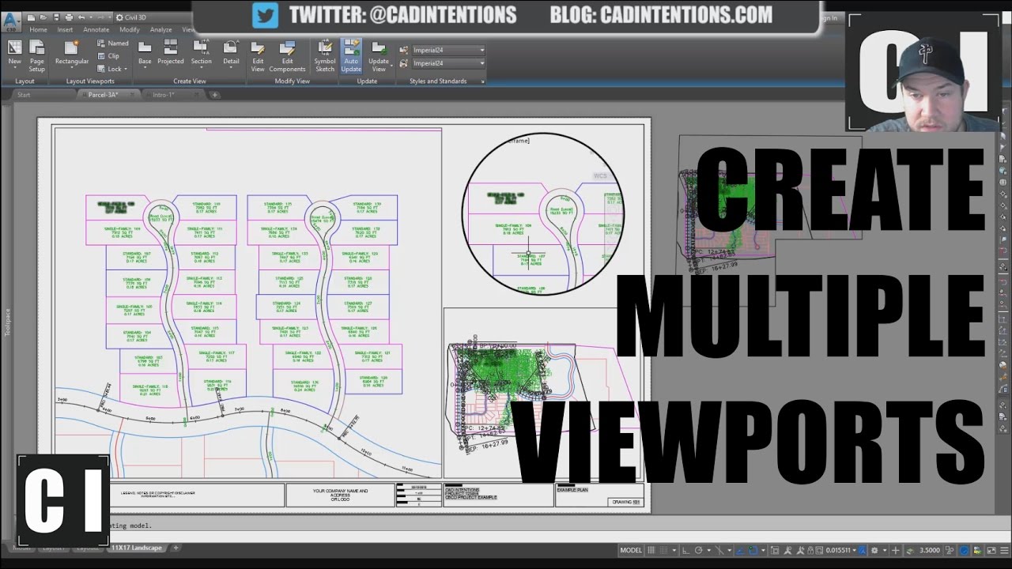Click the plus to add new layout

pyautogui.click(x=176, y=548)
